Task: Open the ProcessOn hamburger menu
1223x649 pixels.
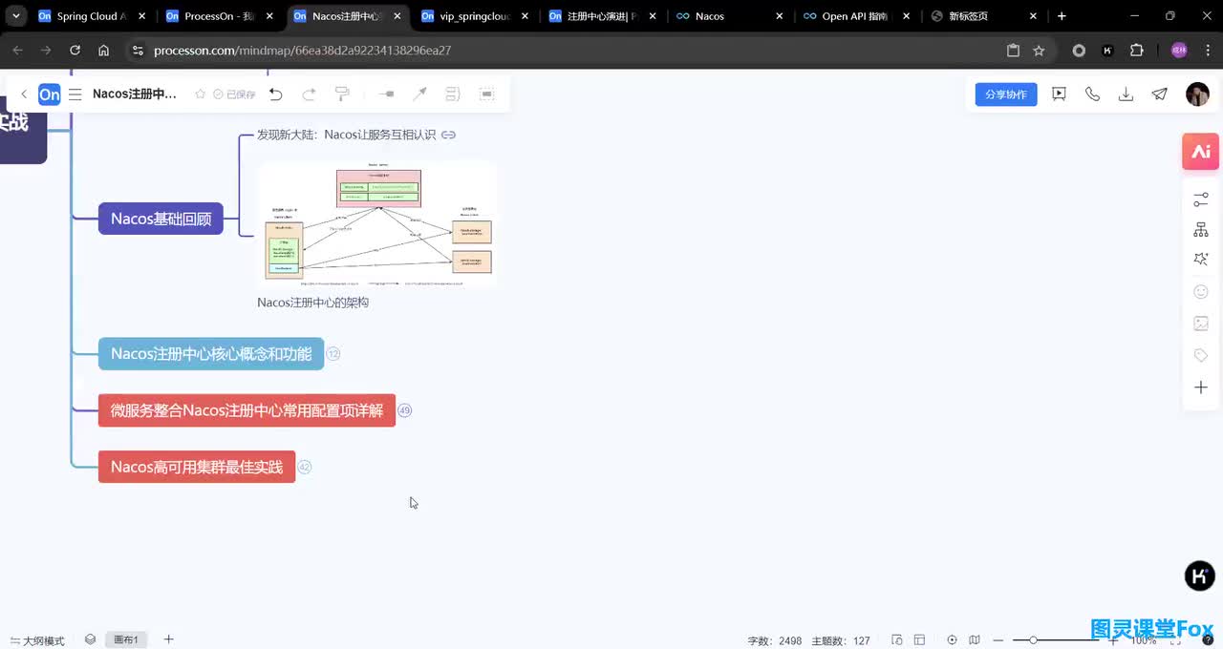Action: pyautogui.click(x=75, y=94)
